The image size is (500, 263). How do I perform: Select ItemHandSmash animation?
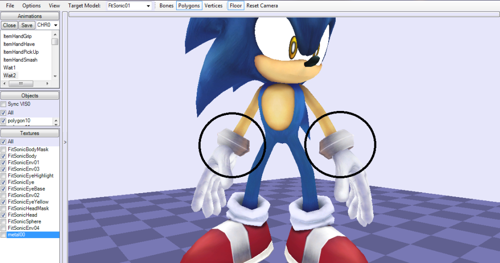tap(21, 60)
